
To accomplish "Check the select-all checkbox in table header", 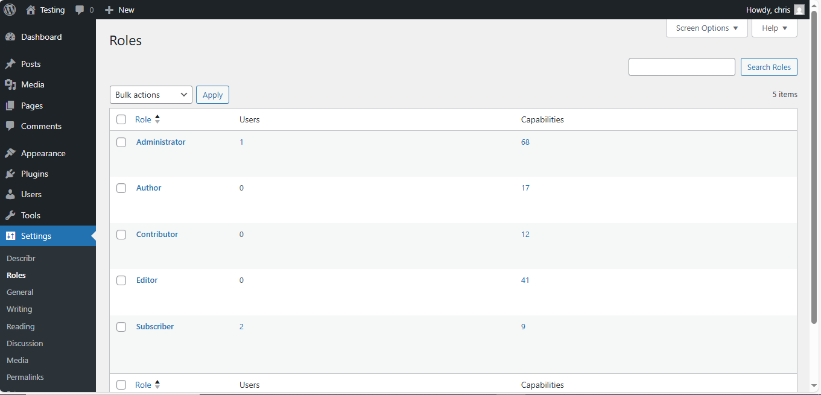I will (x=121, y=119).
